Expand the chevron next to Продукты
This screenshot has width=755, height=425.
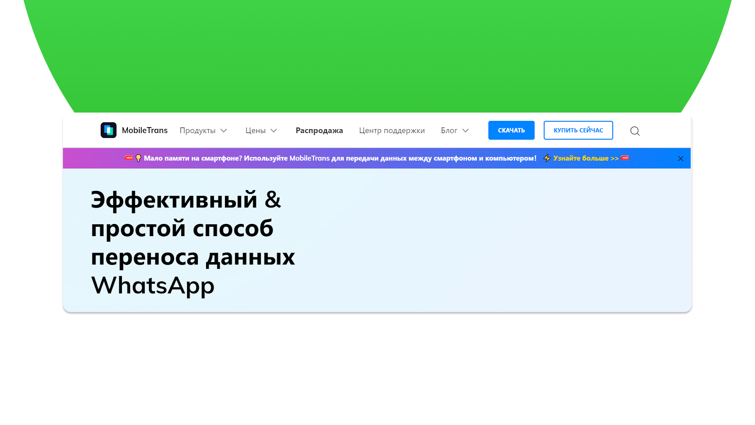224,131
